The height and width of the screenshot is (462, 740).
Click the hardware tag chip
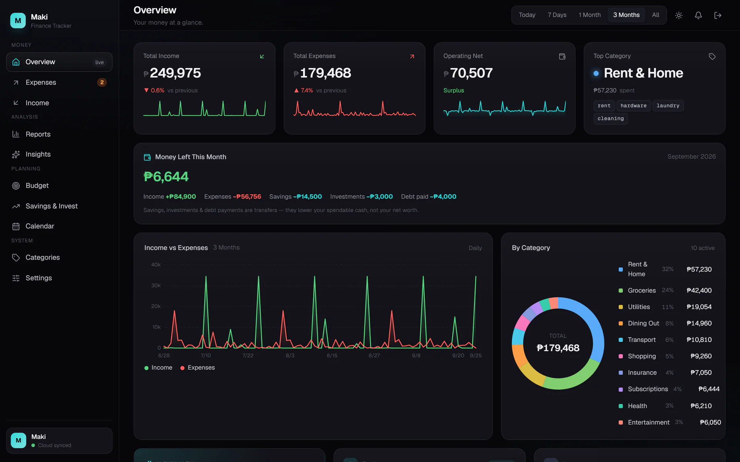634,105
